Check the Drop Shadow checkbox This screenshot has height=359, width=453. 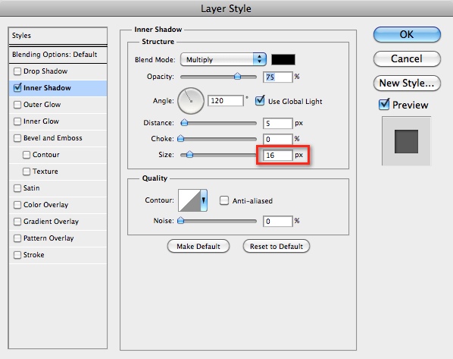point(17,71)
